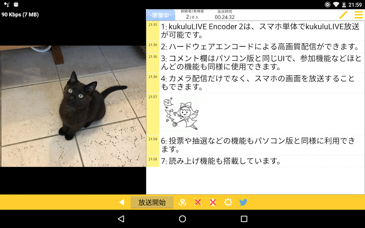365x228 pixels.
Task: Tap the Android home circle button
Action: coord(182,219)
